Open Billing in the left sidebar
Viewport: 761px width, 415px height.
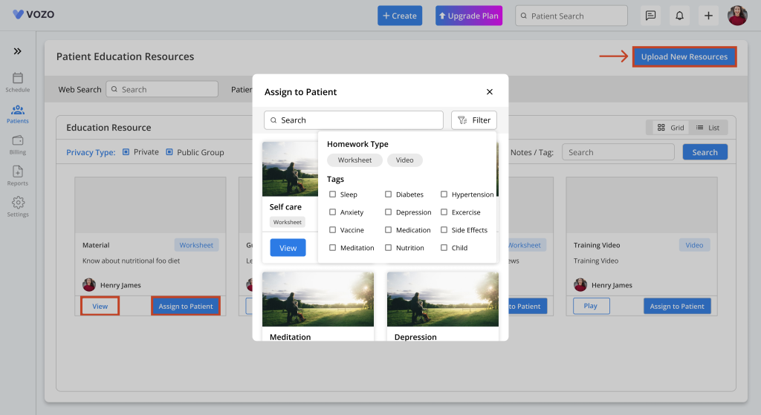click(x=18, y=144)
